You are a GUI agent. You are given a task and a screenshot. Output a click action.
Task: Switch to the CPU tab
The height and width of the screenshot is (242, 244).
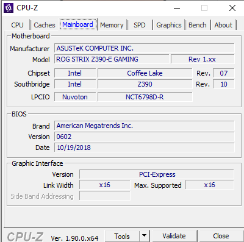(x=18, y=25)
